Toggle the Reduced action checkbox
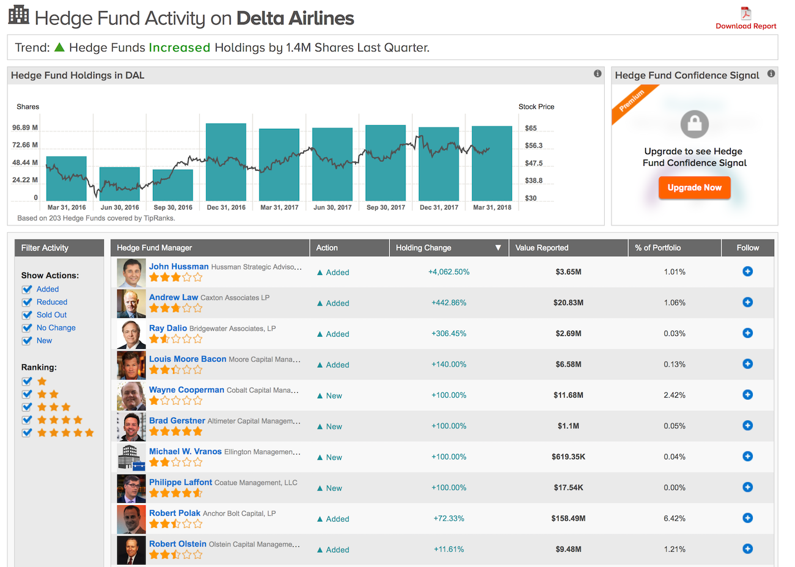 [27, 302]
